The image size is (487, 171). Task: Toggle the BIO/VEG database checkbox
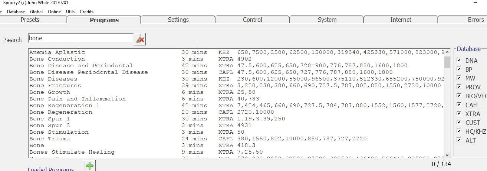pos(459,96)
